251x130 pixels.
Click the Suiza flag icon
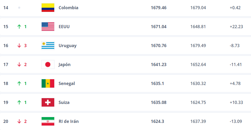tap(48, 102)
